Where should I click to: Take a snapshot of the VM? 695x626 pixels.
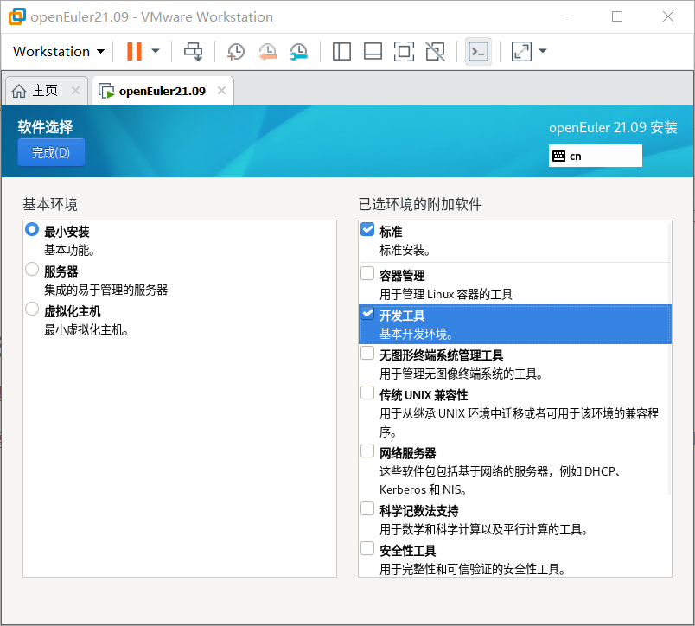(236, 51)
